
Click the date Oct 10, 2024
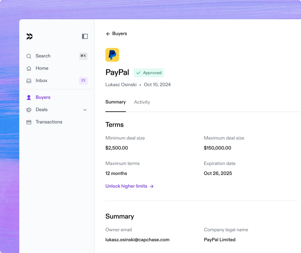[x=157, y=85]
